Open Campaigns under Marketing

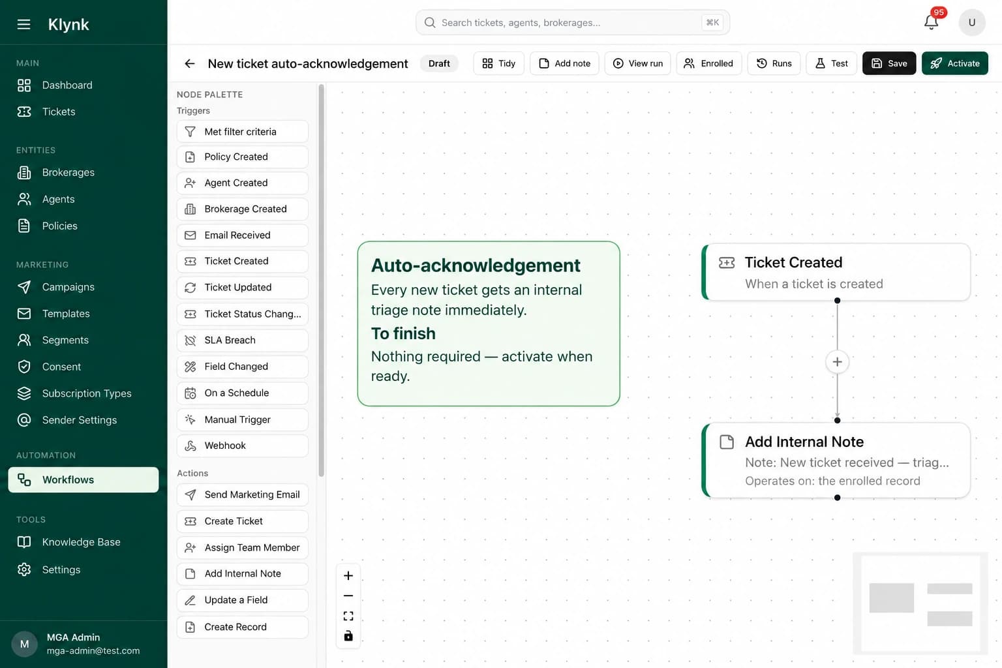pyautogui.click(x=83, y=287)
